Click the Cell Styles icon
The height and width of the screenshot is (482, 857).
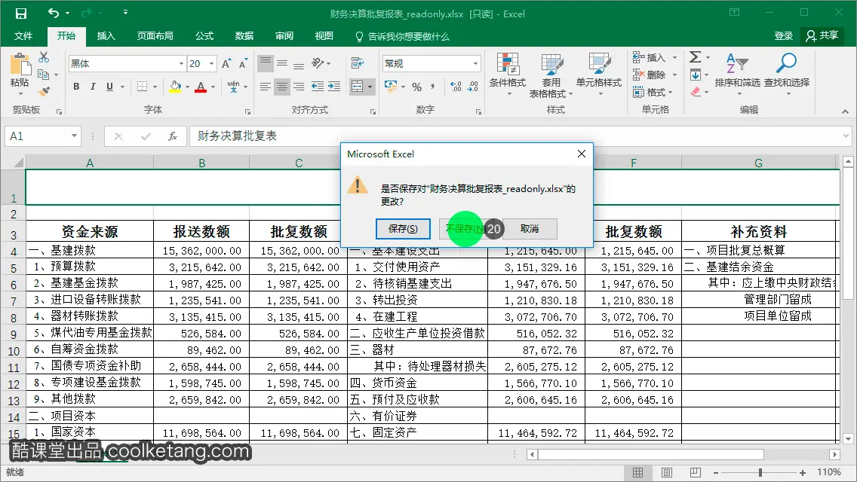[x=599, y=65]
